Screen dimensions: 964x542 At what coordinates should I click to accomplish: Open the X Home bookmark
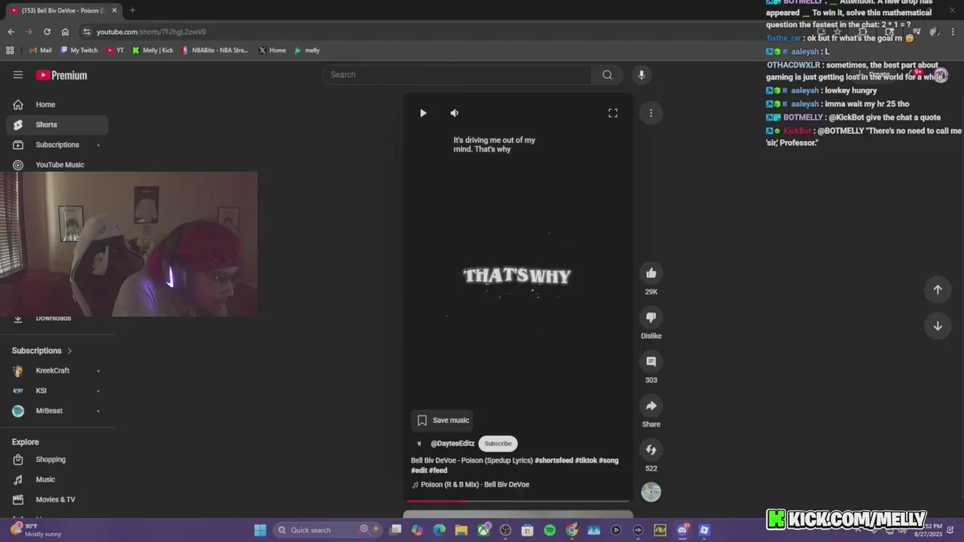point(272,50)
